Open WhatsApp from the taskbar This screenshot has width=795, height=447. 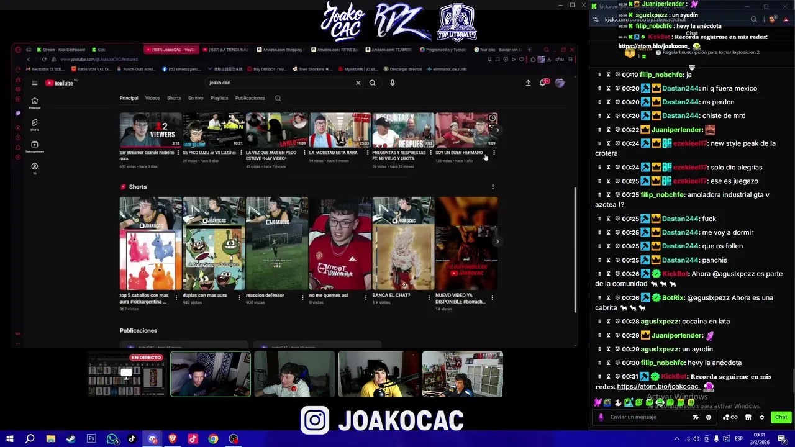pos(112,439)
